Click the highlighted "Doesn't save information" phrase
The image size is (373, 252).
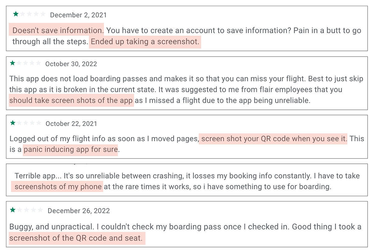coord(57,30)
